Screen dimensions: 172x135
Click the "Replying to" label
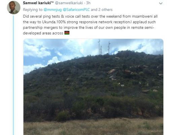(33, 10)
